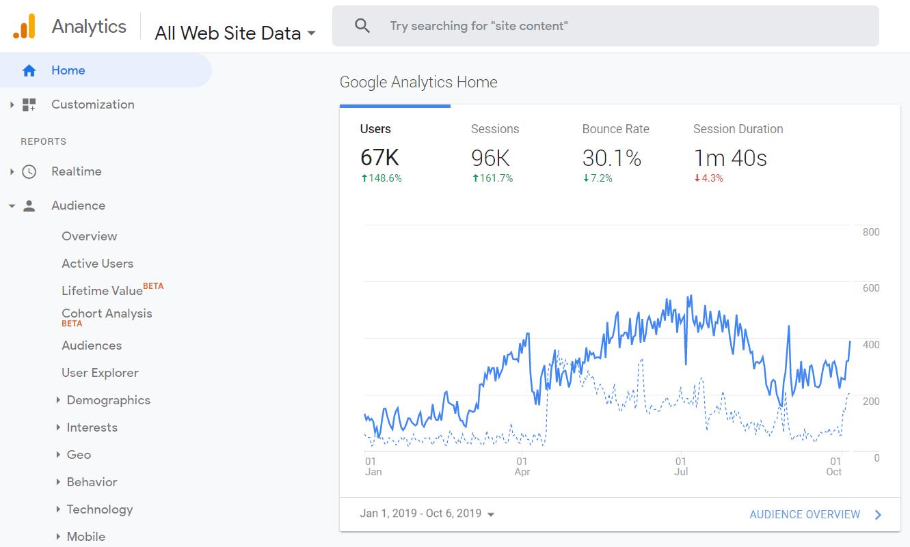Click the Customization dashboard icon
This screenshot has height=547, width=910.
point(29,104)
